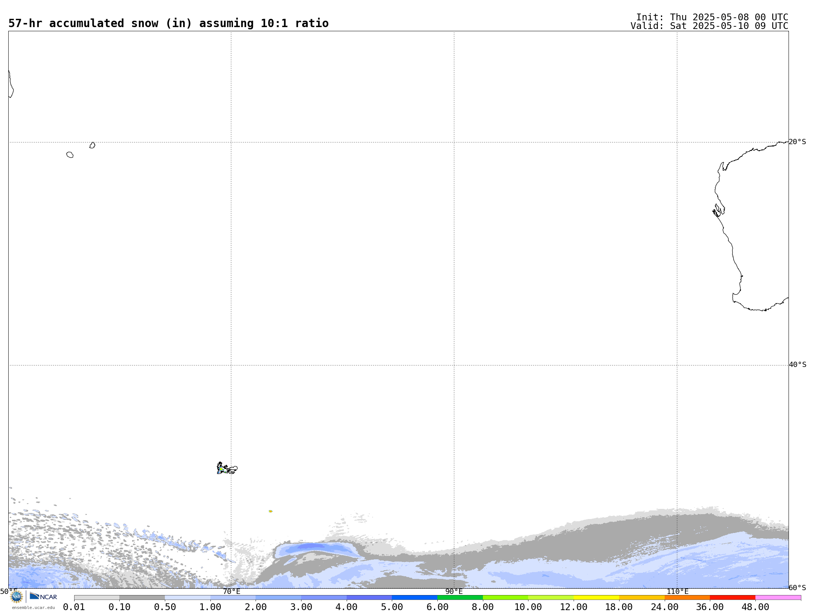813x612 pixels.
Task: Select the 1.00 light blue legend swatch
Action: (x=233, y=598)
